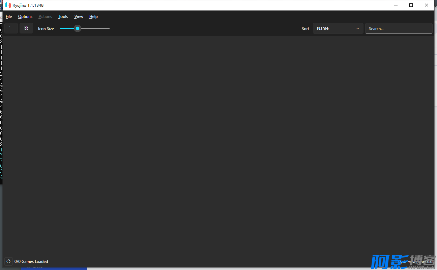Open the File menu
The height and width of the screenshot is (270, 437).
click(x=9, y=17)
